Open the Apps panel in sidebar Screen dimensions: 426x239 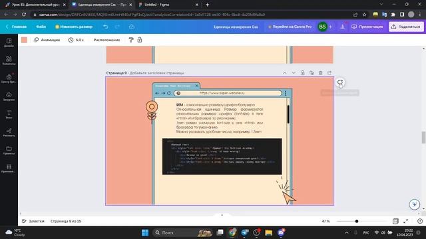pos(9,168)
